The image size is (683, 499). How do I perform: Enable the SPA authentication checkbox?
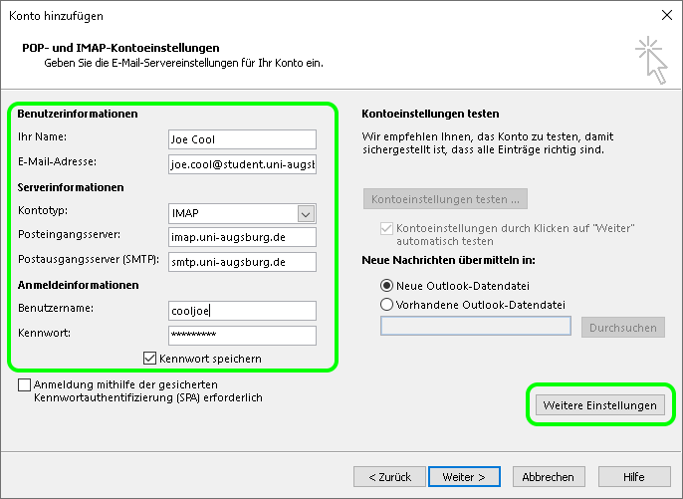(24, 384)
